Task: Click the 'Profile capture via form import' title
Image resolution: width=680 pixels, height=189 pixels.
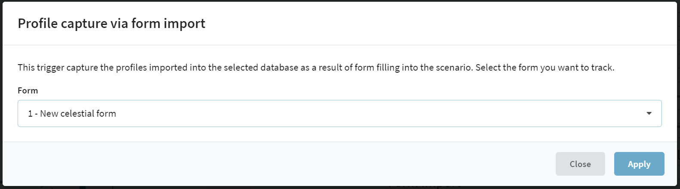Action: [111, 23]
